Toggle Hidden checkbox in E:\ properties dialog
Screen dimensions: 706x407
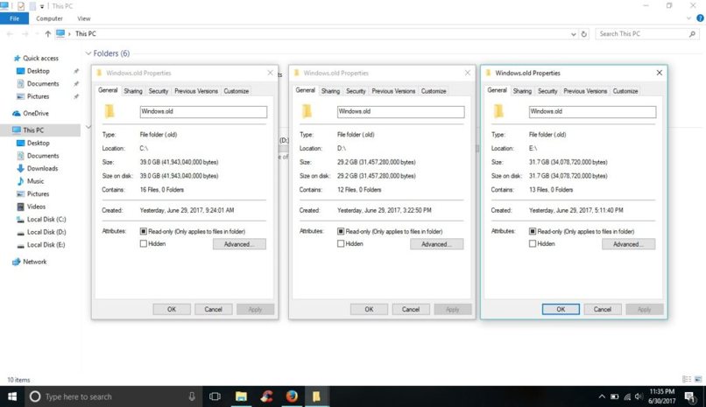[533, 243]
